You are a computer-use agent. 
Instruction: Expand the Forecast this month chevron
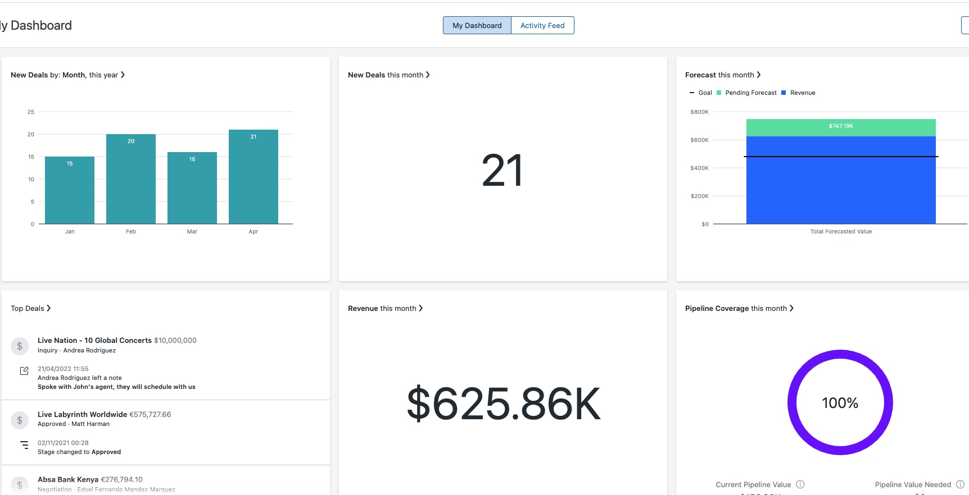tap(759, 75)
